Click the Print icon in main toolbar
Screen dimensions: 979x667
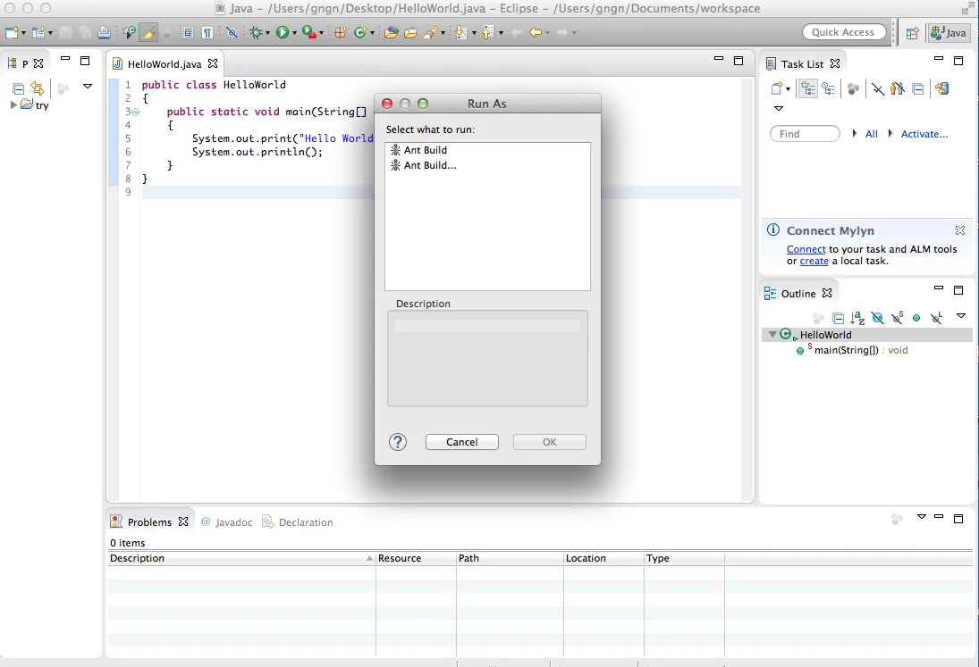(x=105, y=32)
